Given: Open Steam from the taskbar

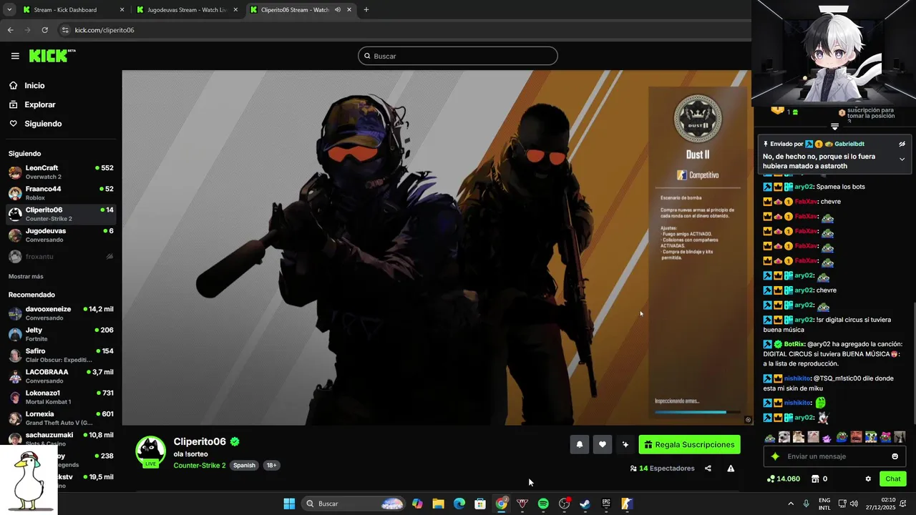Looking at the screenshot, I should (585, 504).
